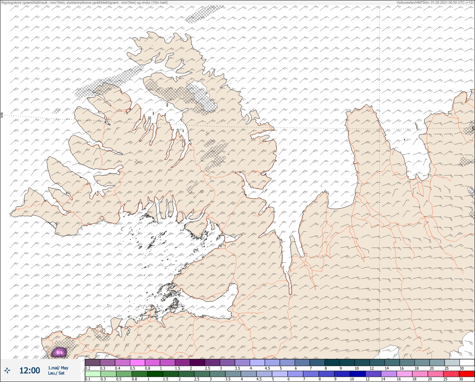Select the light grey 25 swatch in snow scale
This screenshot has height=382, width=475.
(x=452, y=362)
